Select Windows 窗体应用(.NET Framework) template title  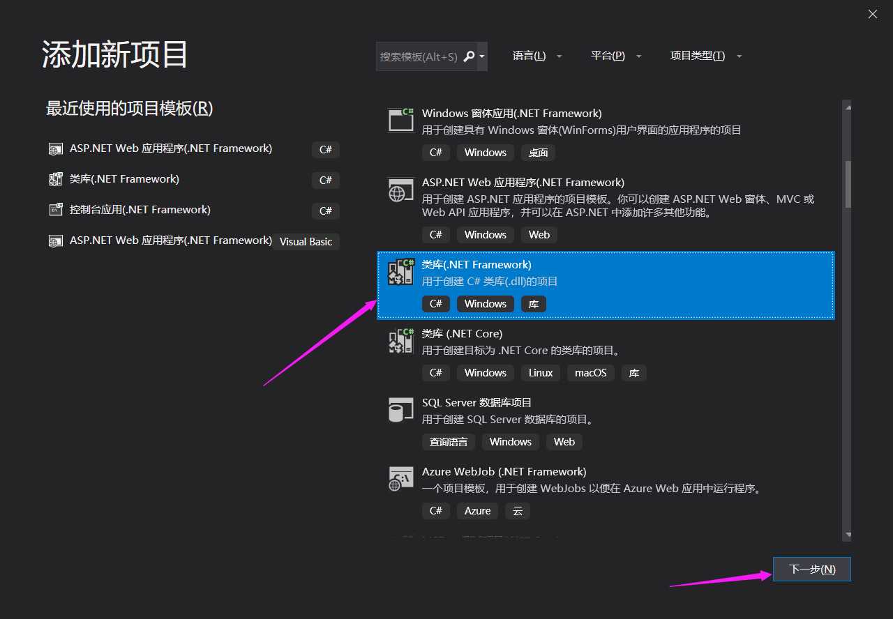pyautogui.click(x=511, y=113)
